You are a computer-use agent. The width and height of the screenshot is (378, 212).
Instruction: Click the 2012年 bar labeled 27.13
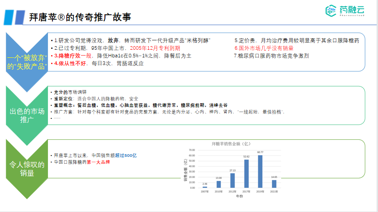click(232, 181)
